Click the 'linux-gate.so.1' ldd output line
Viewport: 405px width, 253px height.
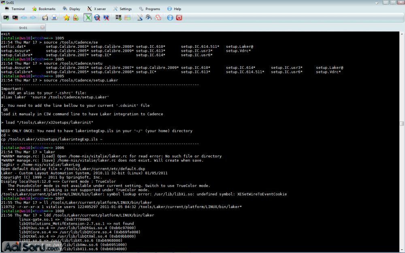point(55,219)
